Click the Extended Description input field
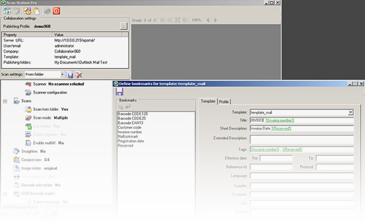 click(x=301, y=139)
